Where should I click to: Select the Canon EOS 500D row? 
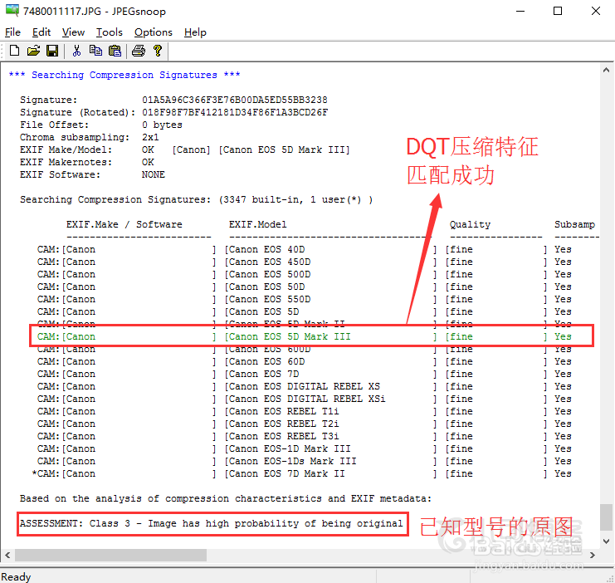pyautogui.click(x=304, y=274)
